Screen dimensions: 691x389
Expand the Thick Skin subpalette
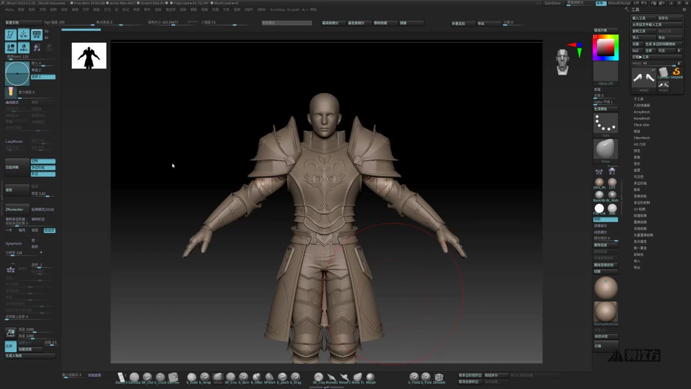[x=642, y=125]
